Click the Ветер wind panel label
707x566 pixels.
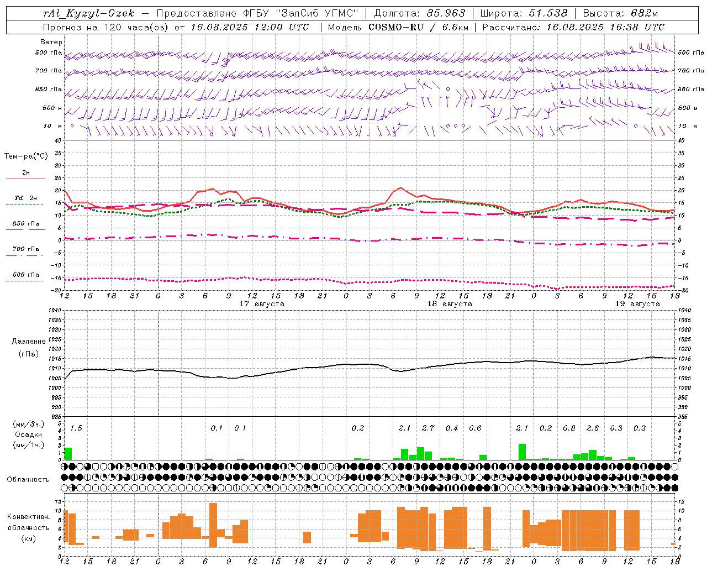51,42
